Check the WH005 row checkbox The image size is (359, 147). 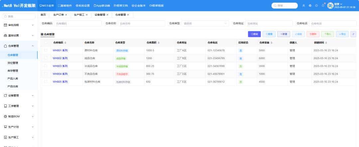tap(46, 82)
